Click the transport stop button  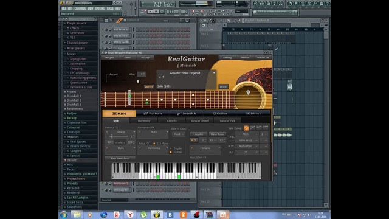pos(156,12)
